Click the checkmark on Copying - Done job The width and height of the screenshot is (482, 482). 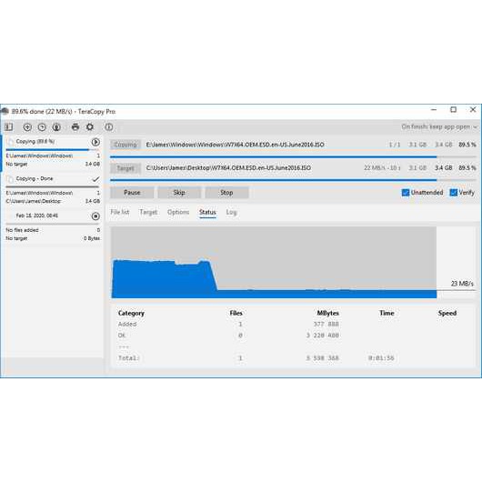point(95,179)
